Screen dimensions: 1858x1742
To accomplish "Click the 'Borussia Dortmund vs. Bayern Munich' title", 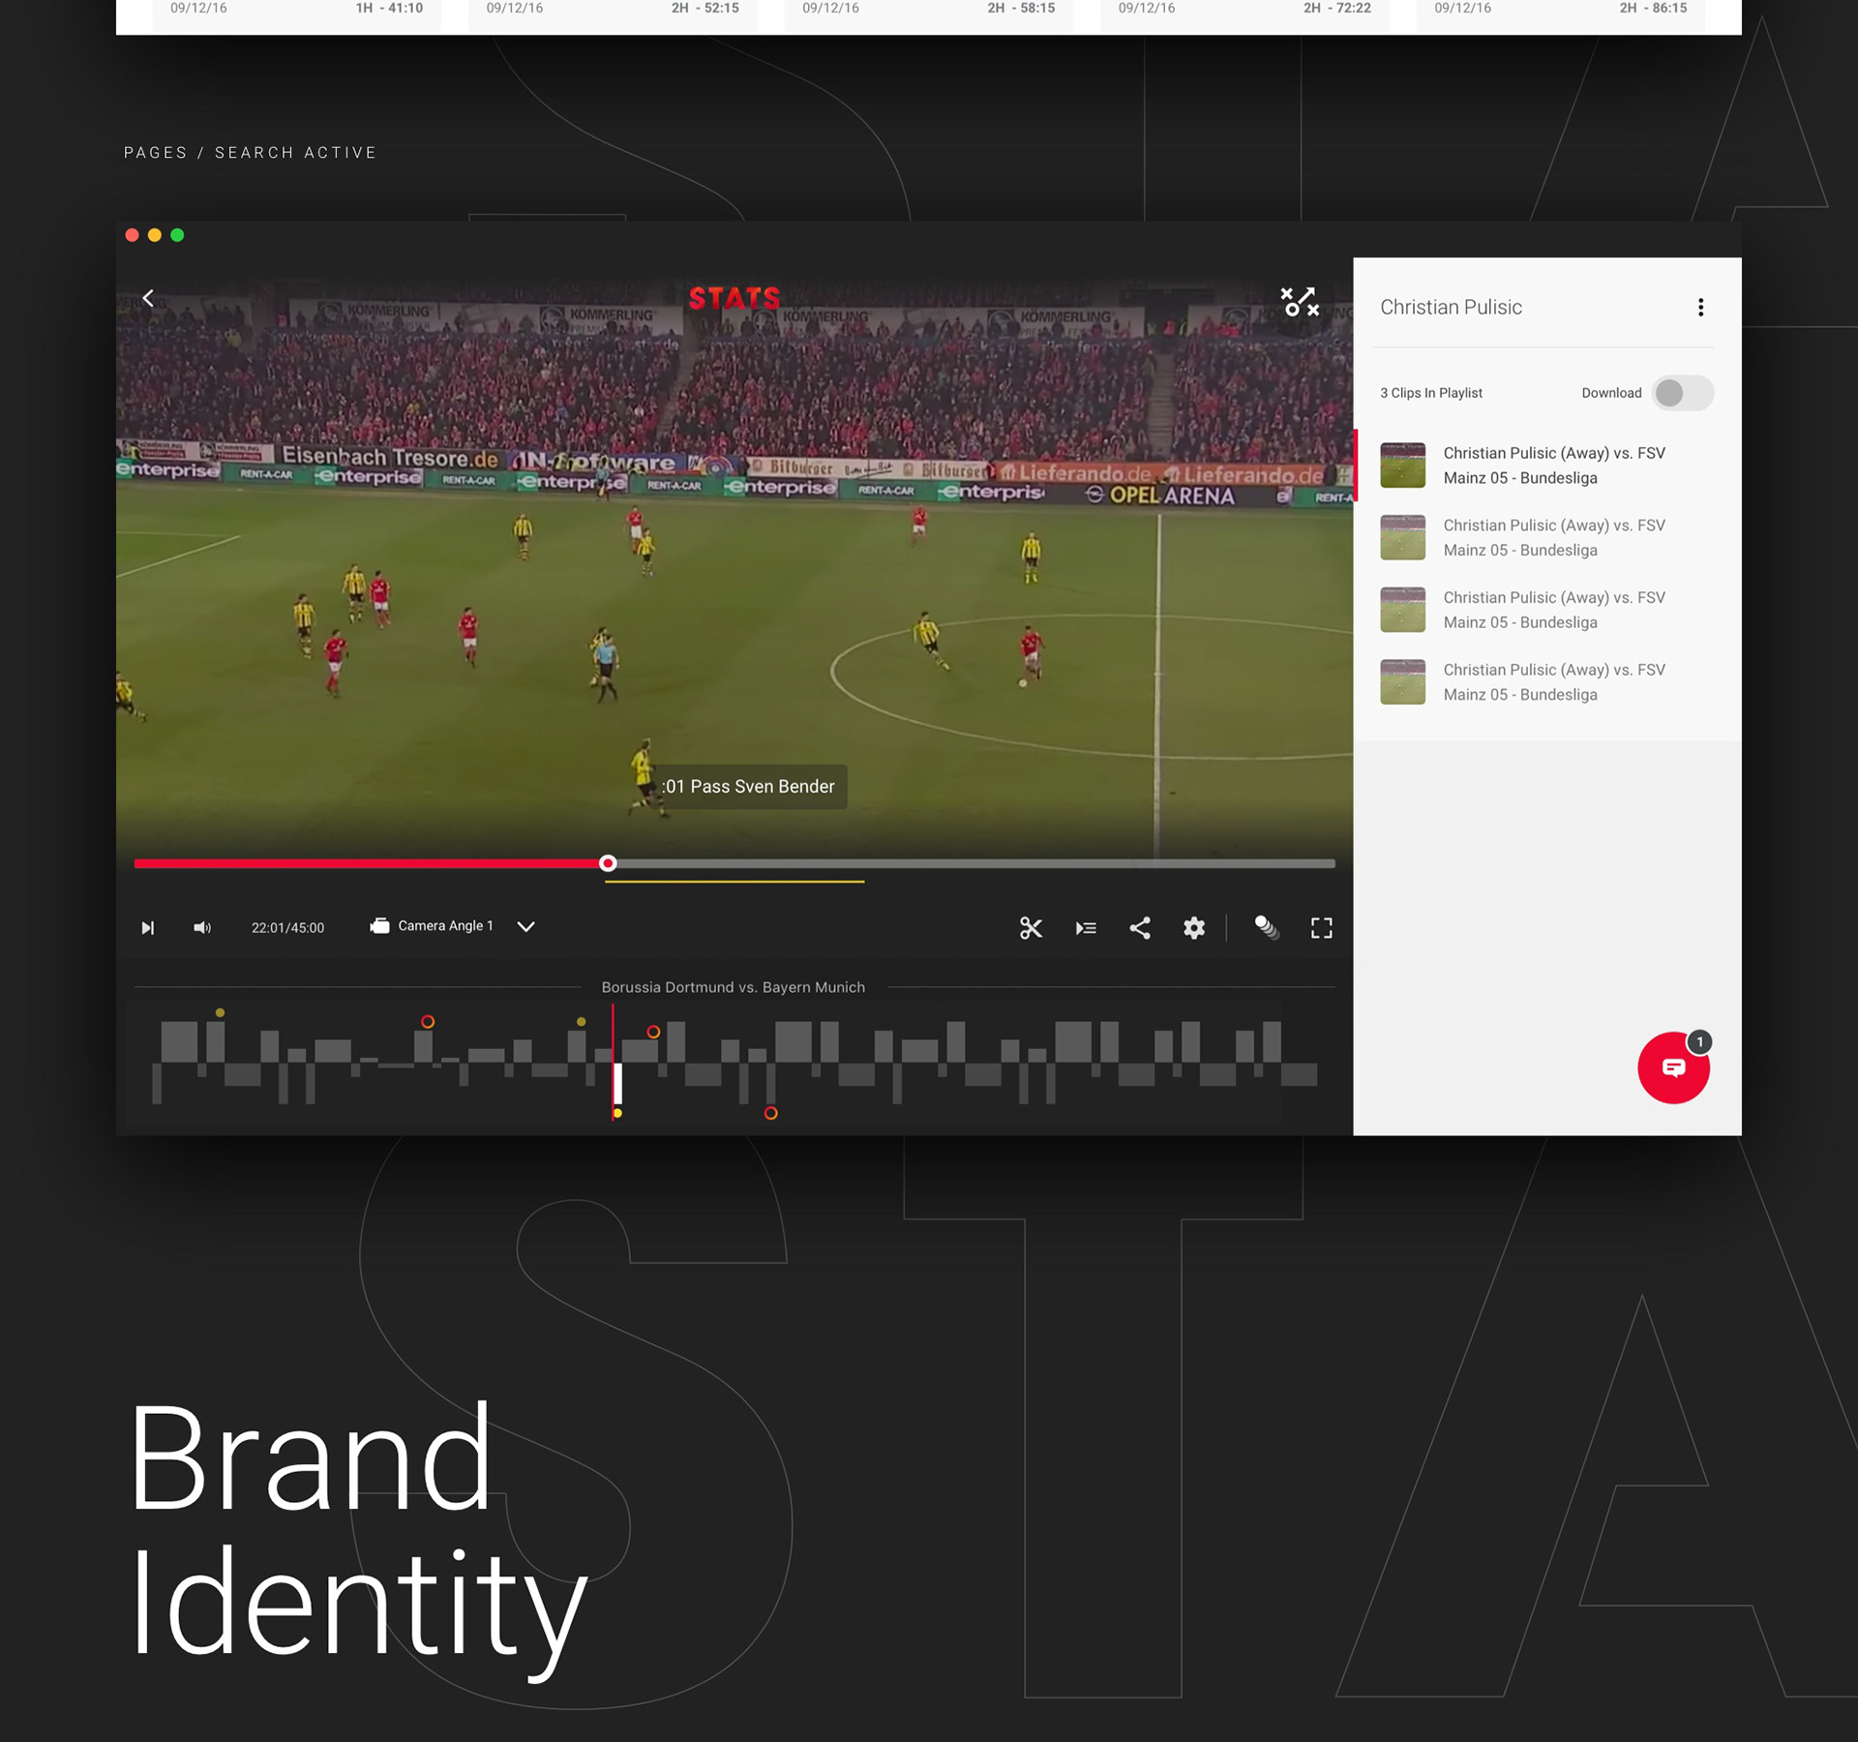I will coord(733,987).
